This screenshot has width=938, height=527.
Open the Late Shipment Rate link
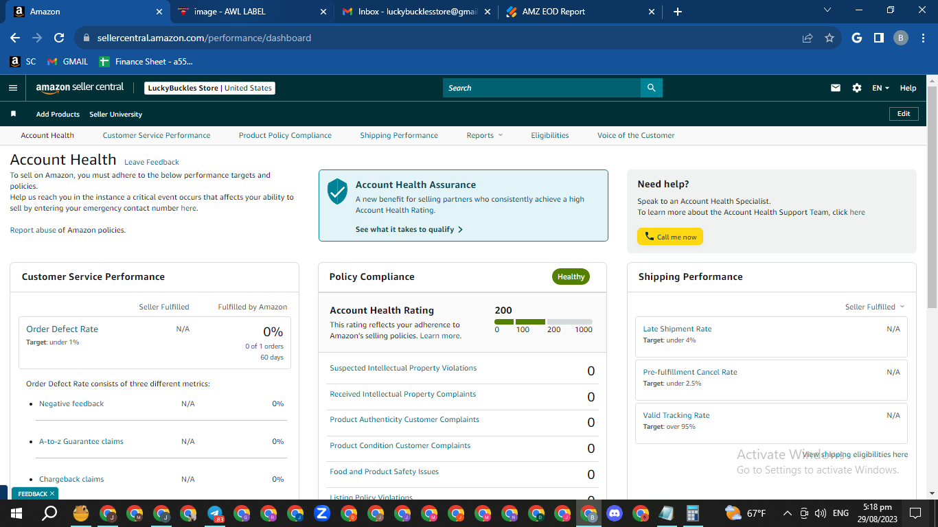677,329
